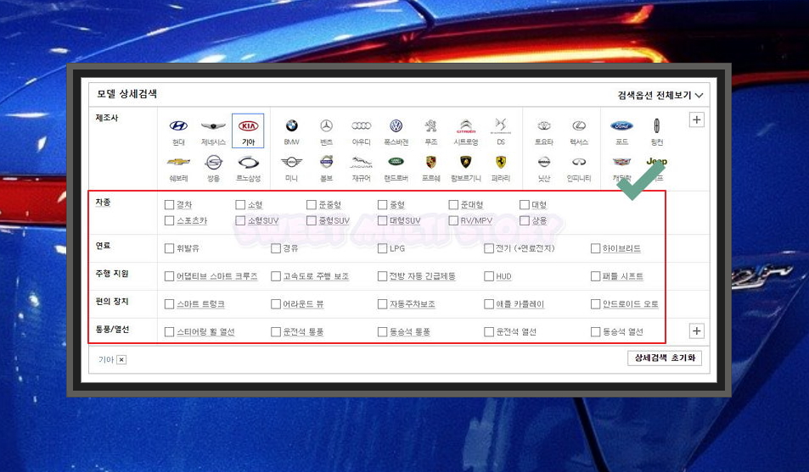Enable the LPG fuel checkbox

(x=382, y=248)
